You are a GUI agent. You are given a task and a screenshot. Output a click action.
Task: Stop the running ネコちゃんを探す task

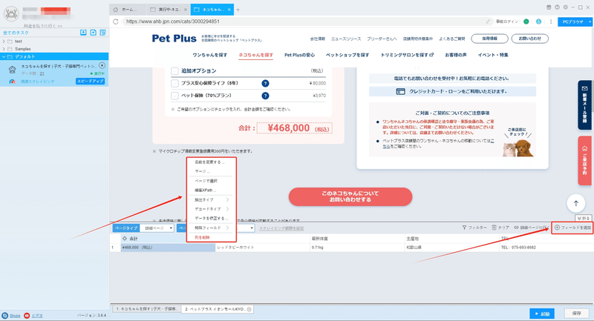pyautogui.click(x=102, y=66)
